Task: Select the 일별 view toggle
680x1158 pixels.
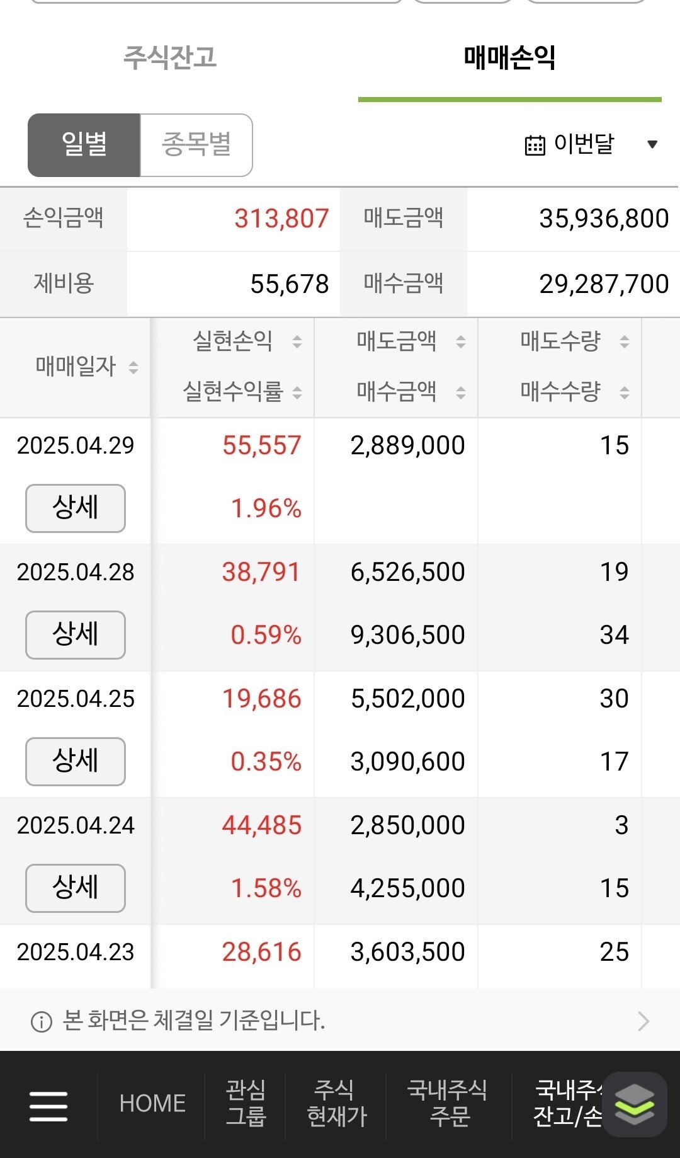Action: pyautogui.click(x=84, y=145)
